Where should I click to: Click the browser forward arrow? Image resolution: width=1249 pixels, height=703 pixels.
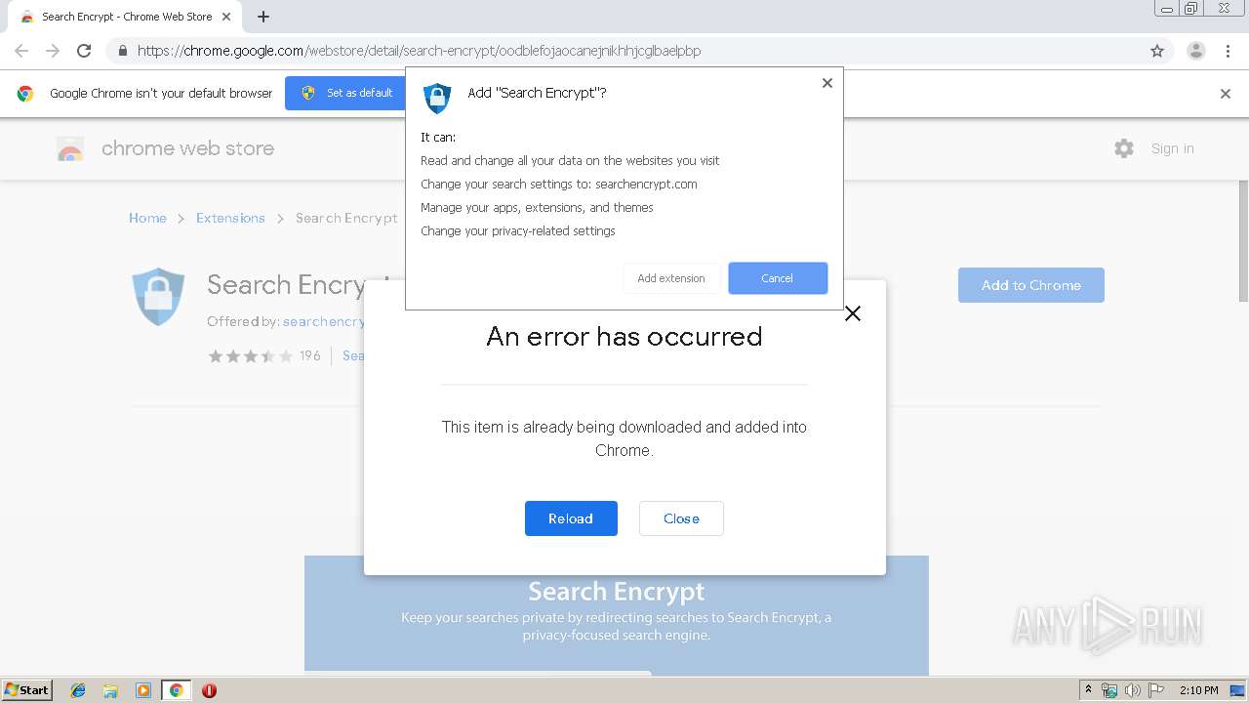tap(53, 51)
